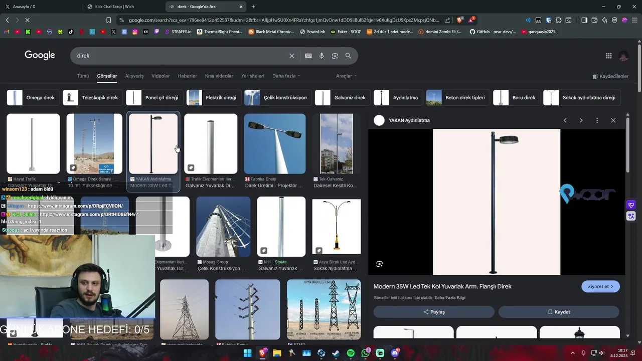Click the magnifier search icon
The width and height of the screenshot is (642, 361).
(348, 56)
